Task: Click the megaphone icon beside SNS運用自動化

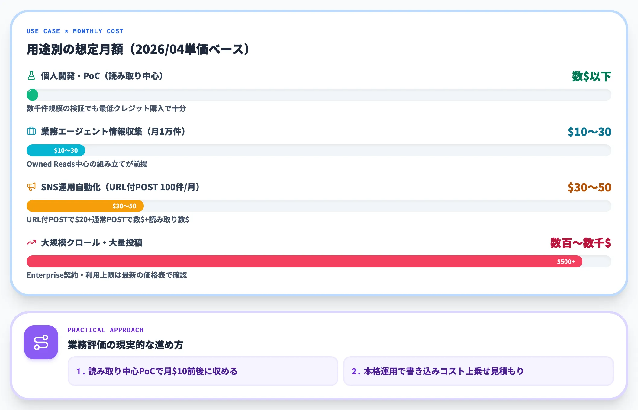Action: coord(31,187)
